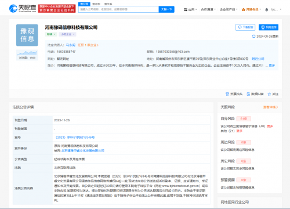290x209 pixels.
Task: Switch to the 查老板 search tab
Action: 96,4
